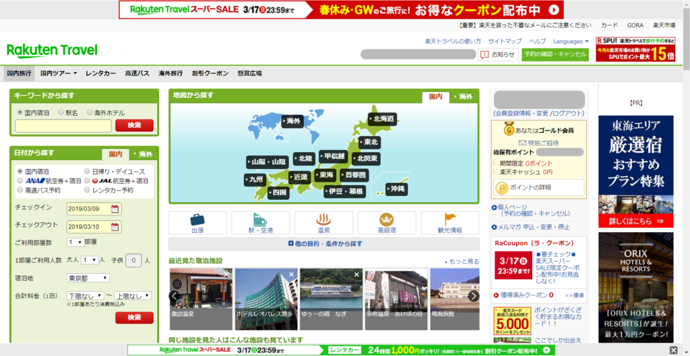Open the 大人 adults count dropdown
This screenshot has width=690, height=356.
90,260
